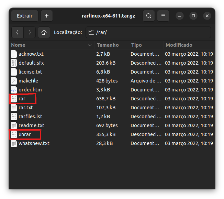
Task: Click the readme.txt file name
Action: 31,125
